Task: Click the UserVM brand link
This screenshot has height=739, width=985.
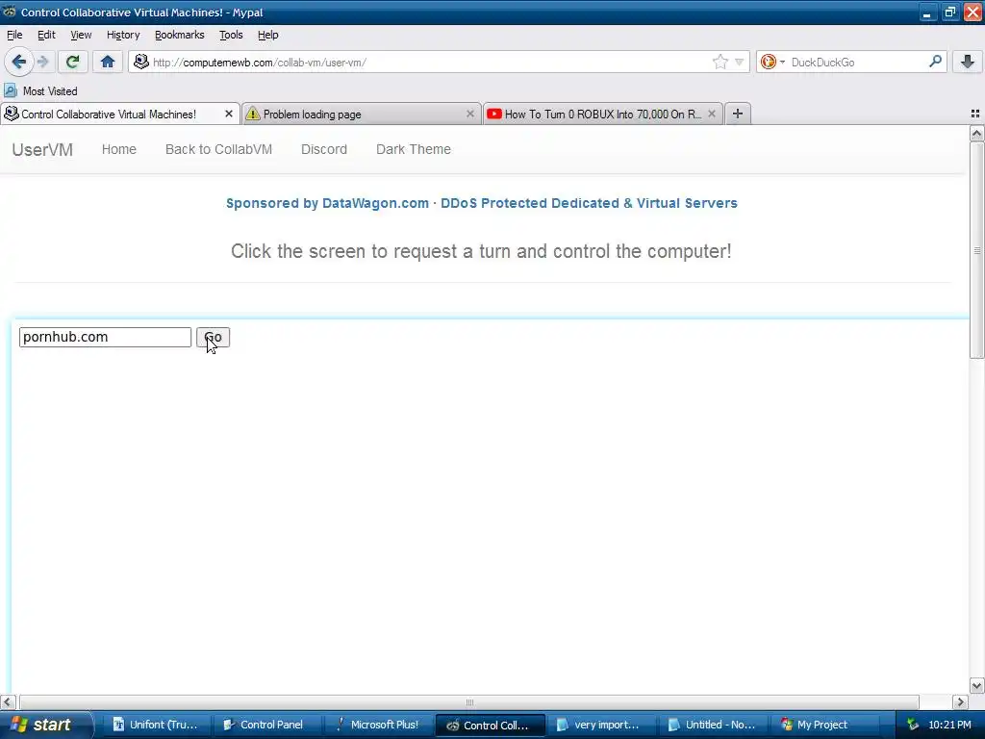Action: tap(42, 149)
